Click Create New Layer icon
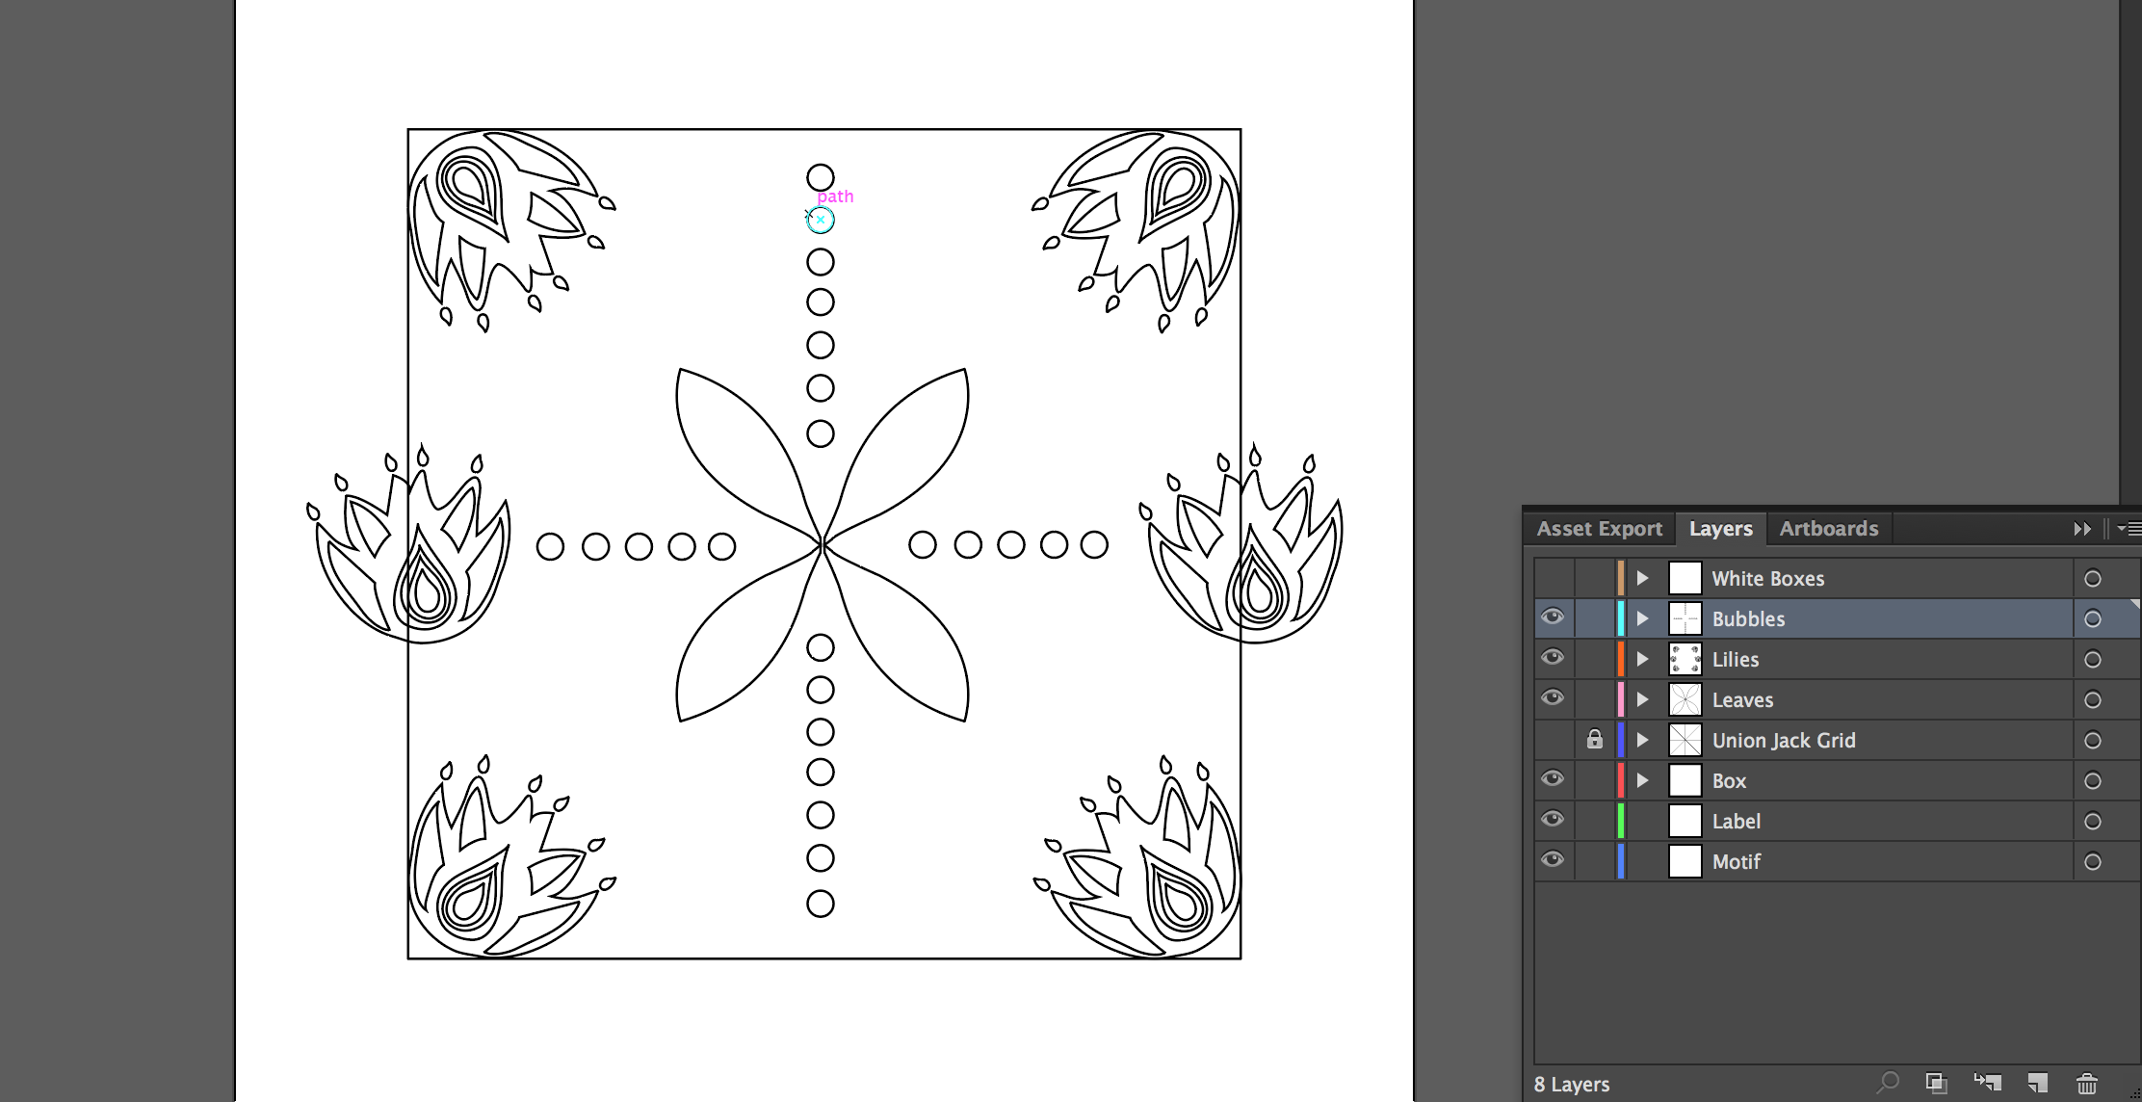Image resolution: width=2142 pixels, height=1102 pixels. click(x=2037, y=1083)
